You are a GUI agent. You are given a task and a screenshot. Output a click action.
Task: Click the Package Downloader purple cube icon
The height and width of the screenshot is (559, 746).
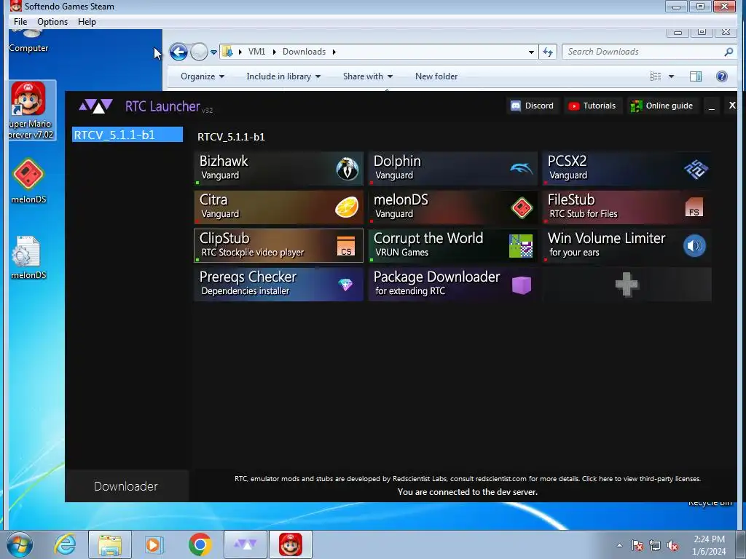click(522, 285)
